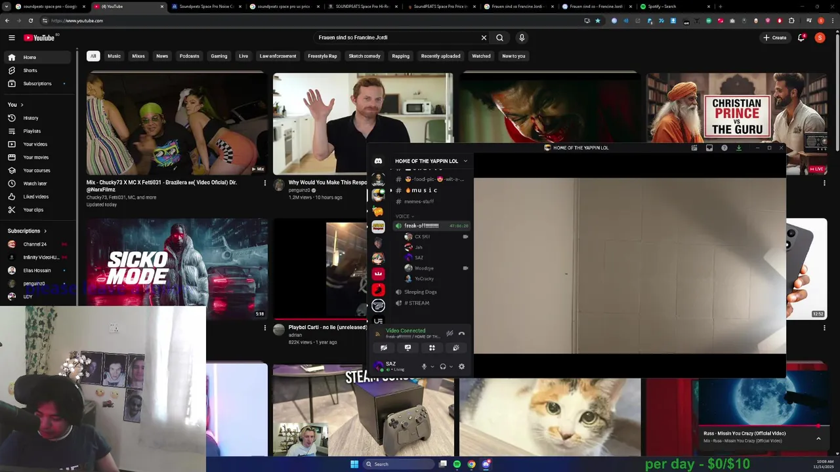Open YouTube notifications bell

[x=801, y=37]
